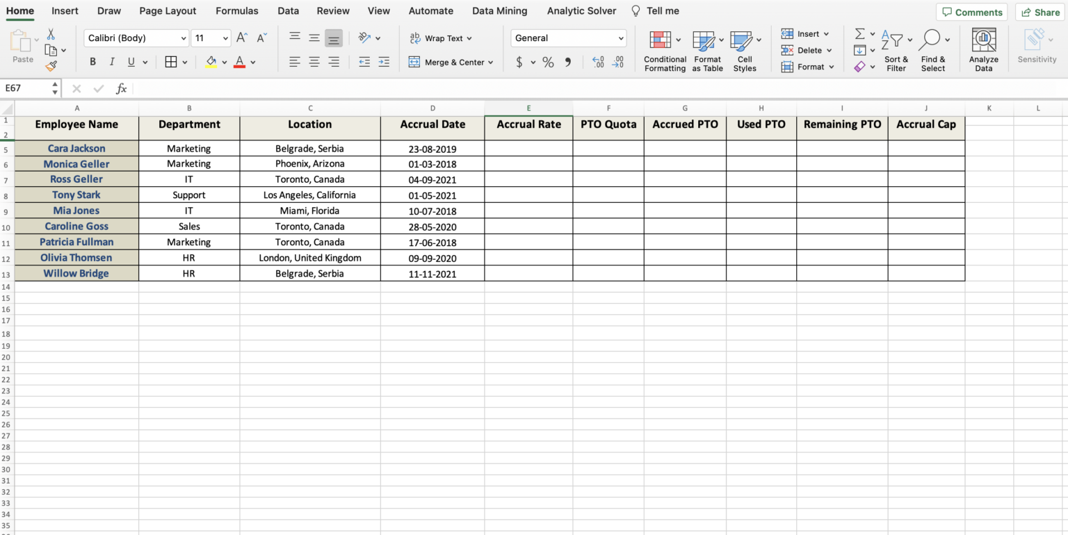Toggle Wrap Text

pos(440,38)
